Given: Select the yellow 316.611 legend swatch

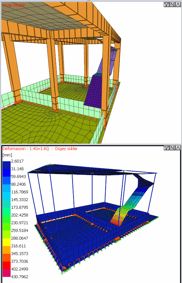Looking at the screenshot, I should [6, 242].
